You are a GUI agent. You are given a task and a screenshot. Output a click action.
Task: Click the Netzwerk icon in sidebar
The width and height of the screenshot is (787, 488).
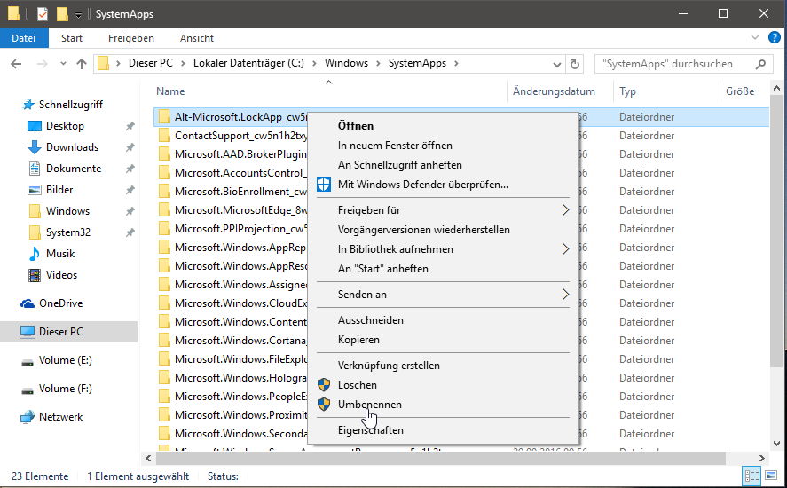(x=28, y=417)
